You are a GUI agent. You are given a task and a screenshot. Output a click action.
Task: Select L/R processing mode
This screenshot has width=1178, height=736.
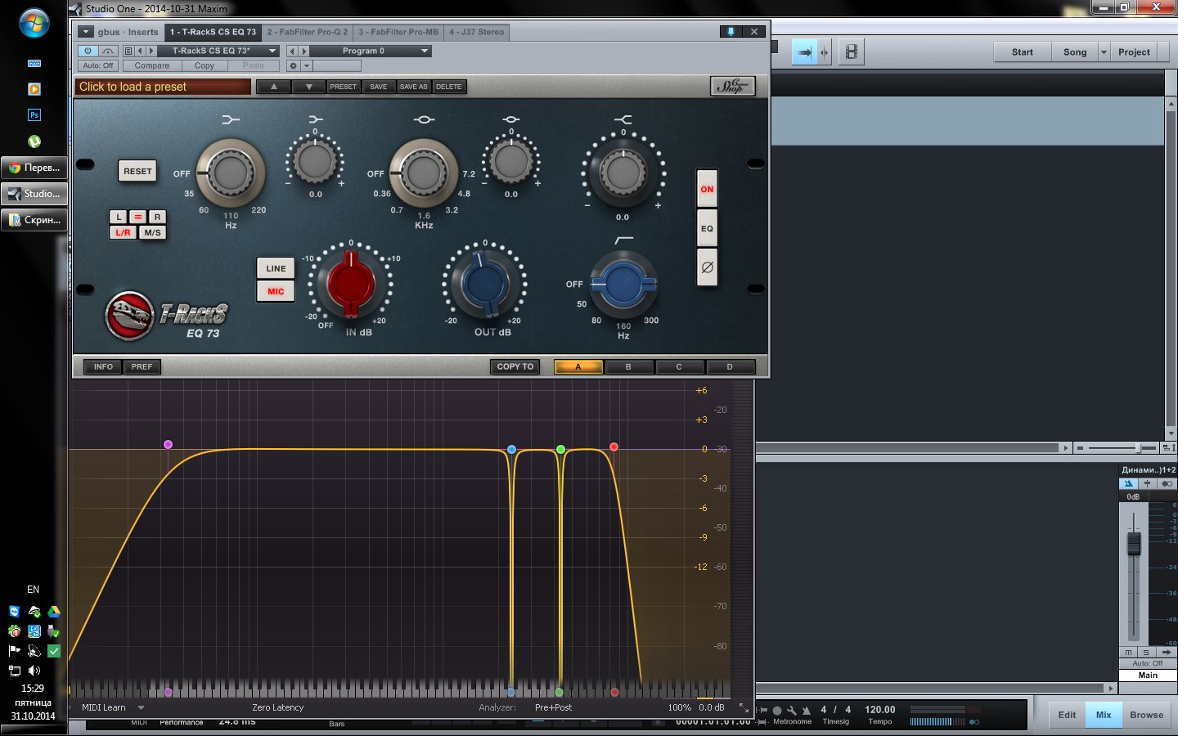(123, 232)
